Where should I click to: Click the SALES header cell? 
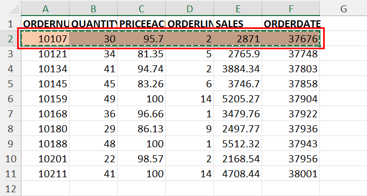click(x=238, y=24)
